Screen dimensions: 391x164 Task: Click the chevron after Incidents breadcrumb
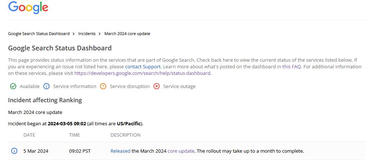click(99, 34)
